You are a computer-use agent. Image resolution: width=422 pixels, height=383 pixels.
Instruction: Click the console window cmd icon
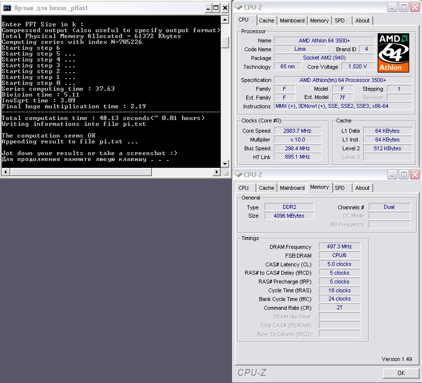coord(7,8)
